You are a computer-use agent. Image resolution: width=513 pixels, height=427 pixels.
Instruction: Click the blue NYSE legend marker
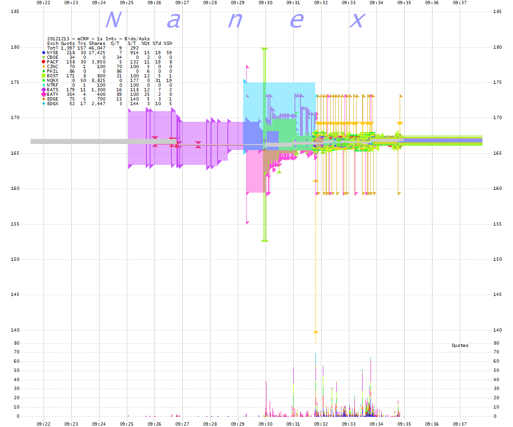[x=43, y=53]
